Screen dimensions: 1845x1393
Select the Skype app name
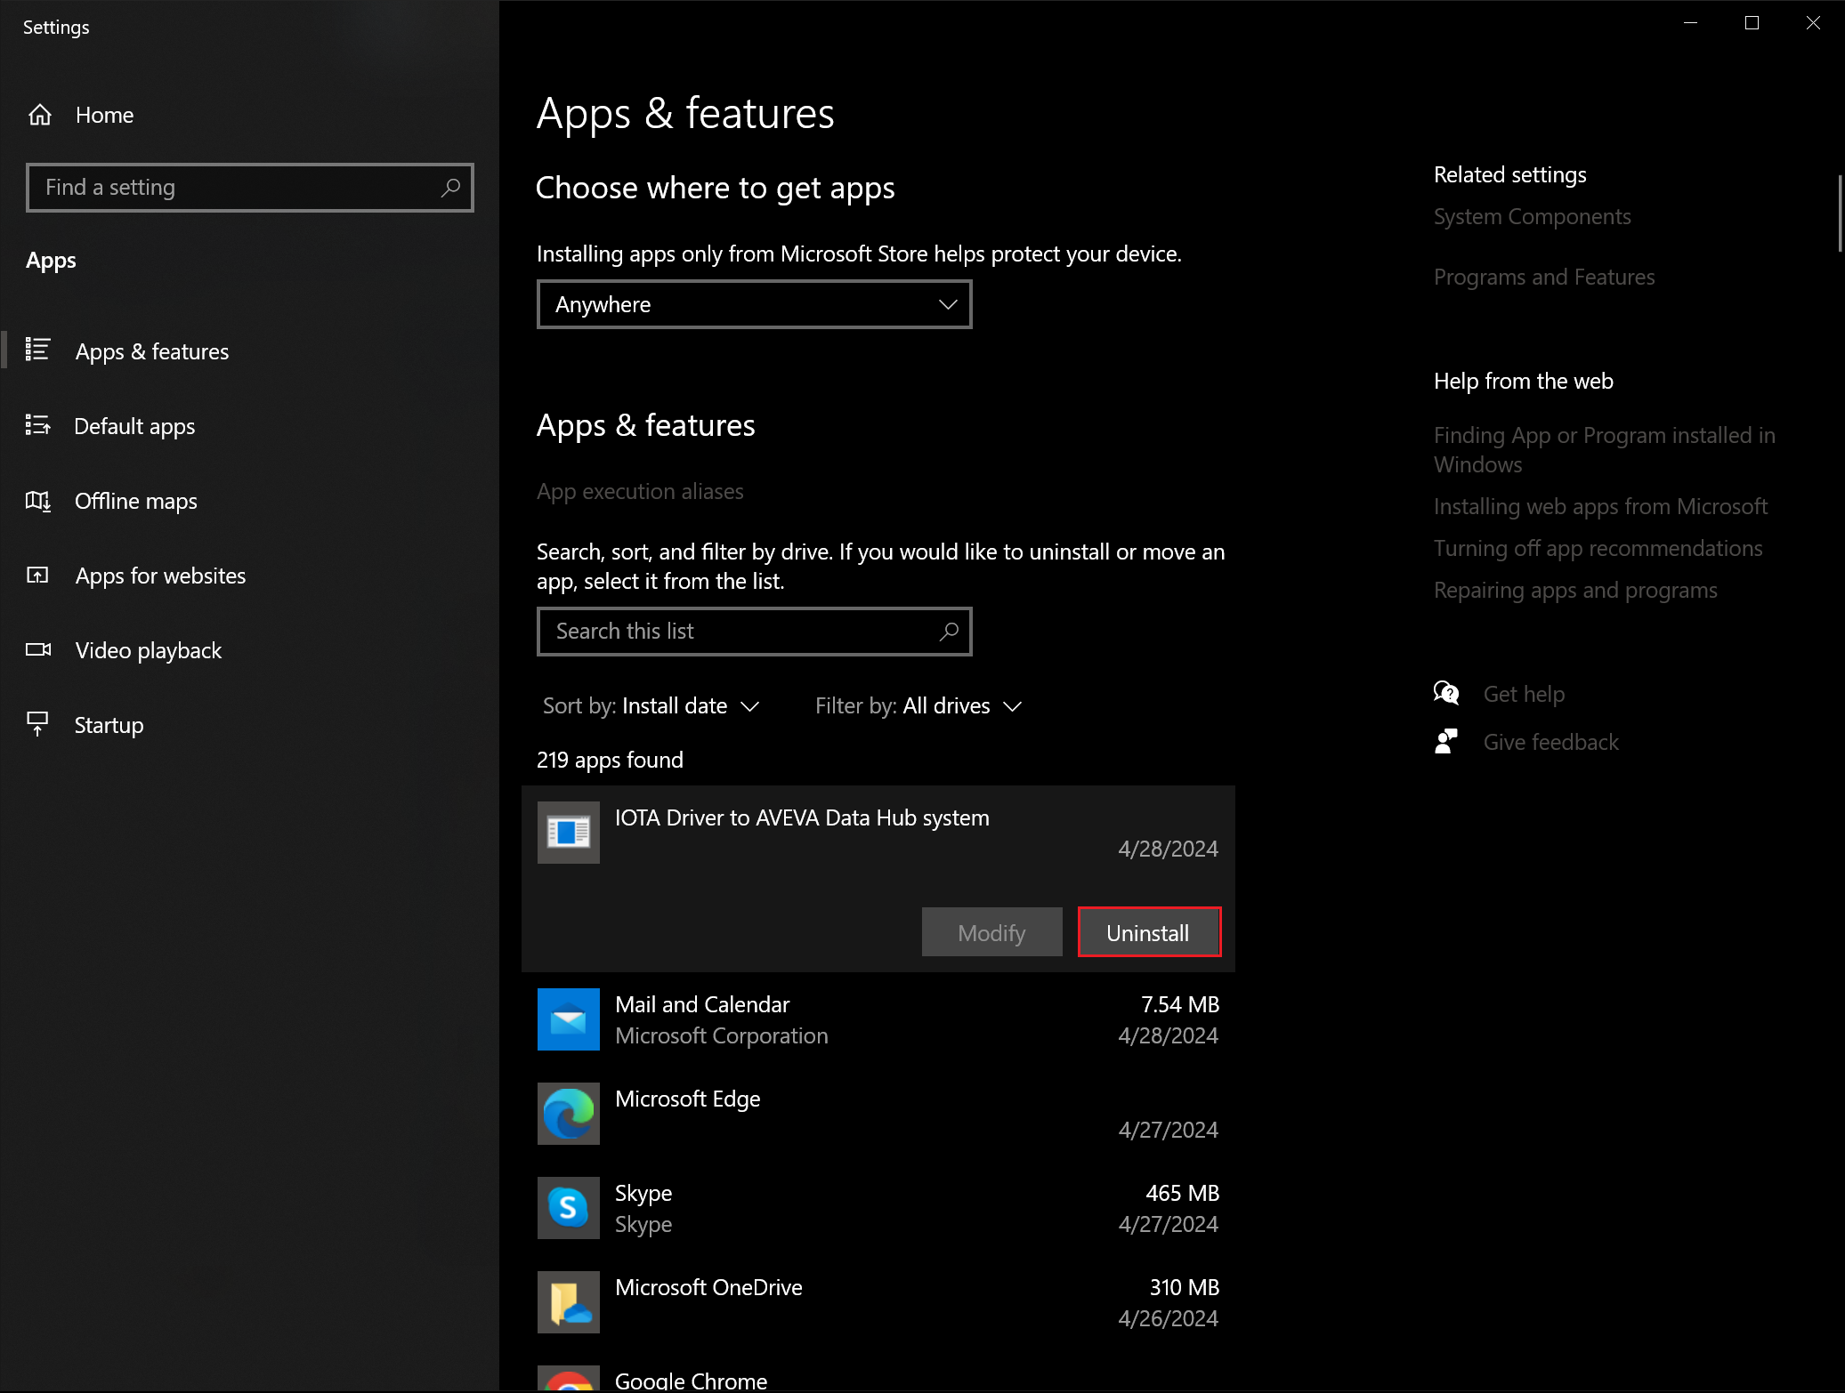[x=643, y=1193]
